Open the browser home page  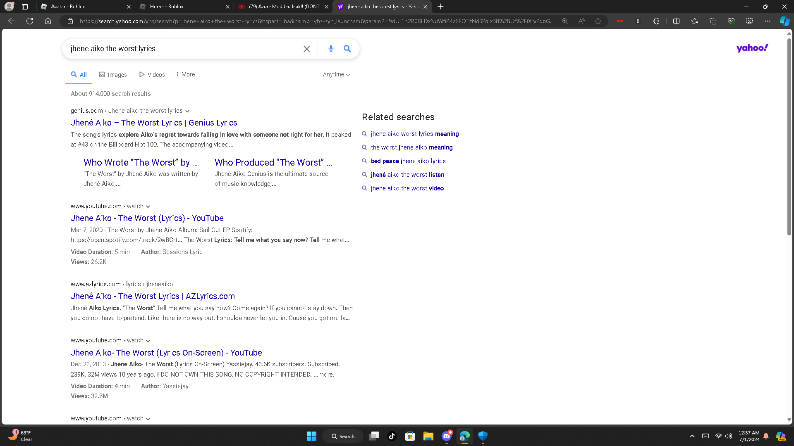(48, 21)
